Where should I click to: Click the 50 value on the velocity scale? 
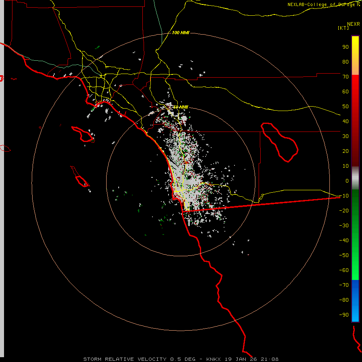(x=346, y=107)
